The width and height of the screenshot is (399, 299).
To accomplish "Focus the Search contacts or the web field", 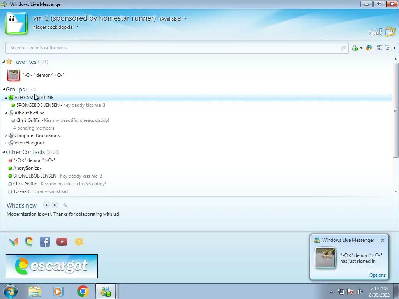I will pos(177,48).
